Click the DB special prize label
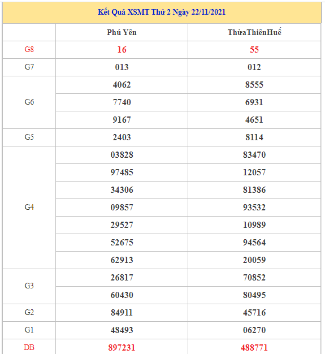This screenshot has width=325, height=354. 29,347
